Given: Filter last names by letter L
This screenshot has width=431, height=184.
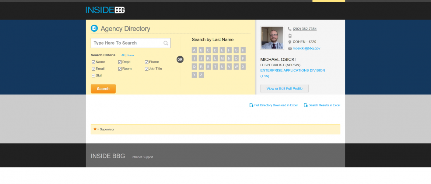Looking at the screenshot, I should pyautogui.click(x=215, y=59).
